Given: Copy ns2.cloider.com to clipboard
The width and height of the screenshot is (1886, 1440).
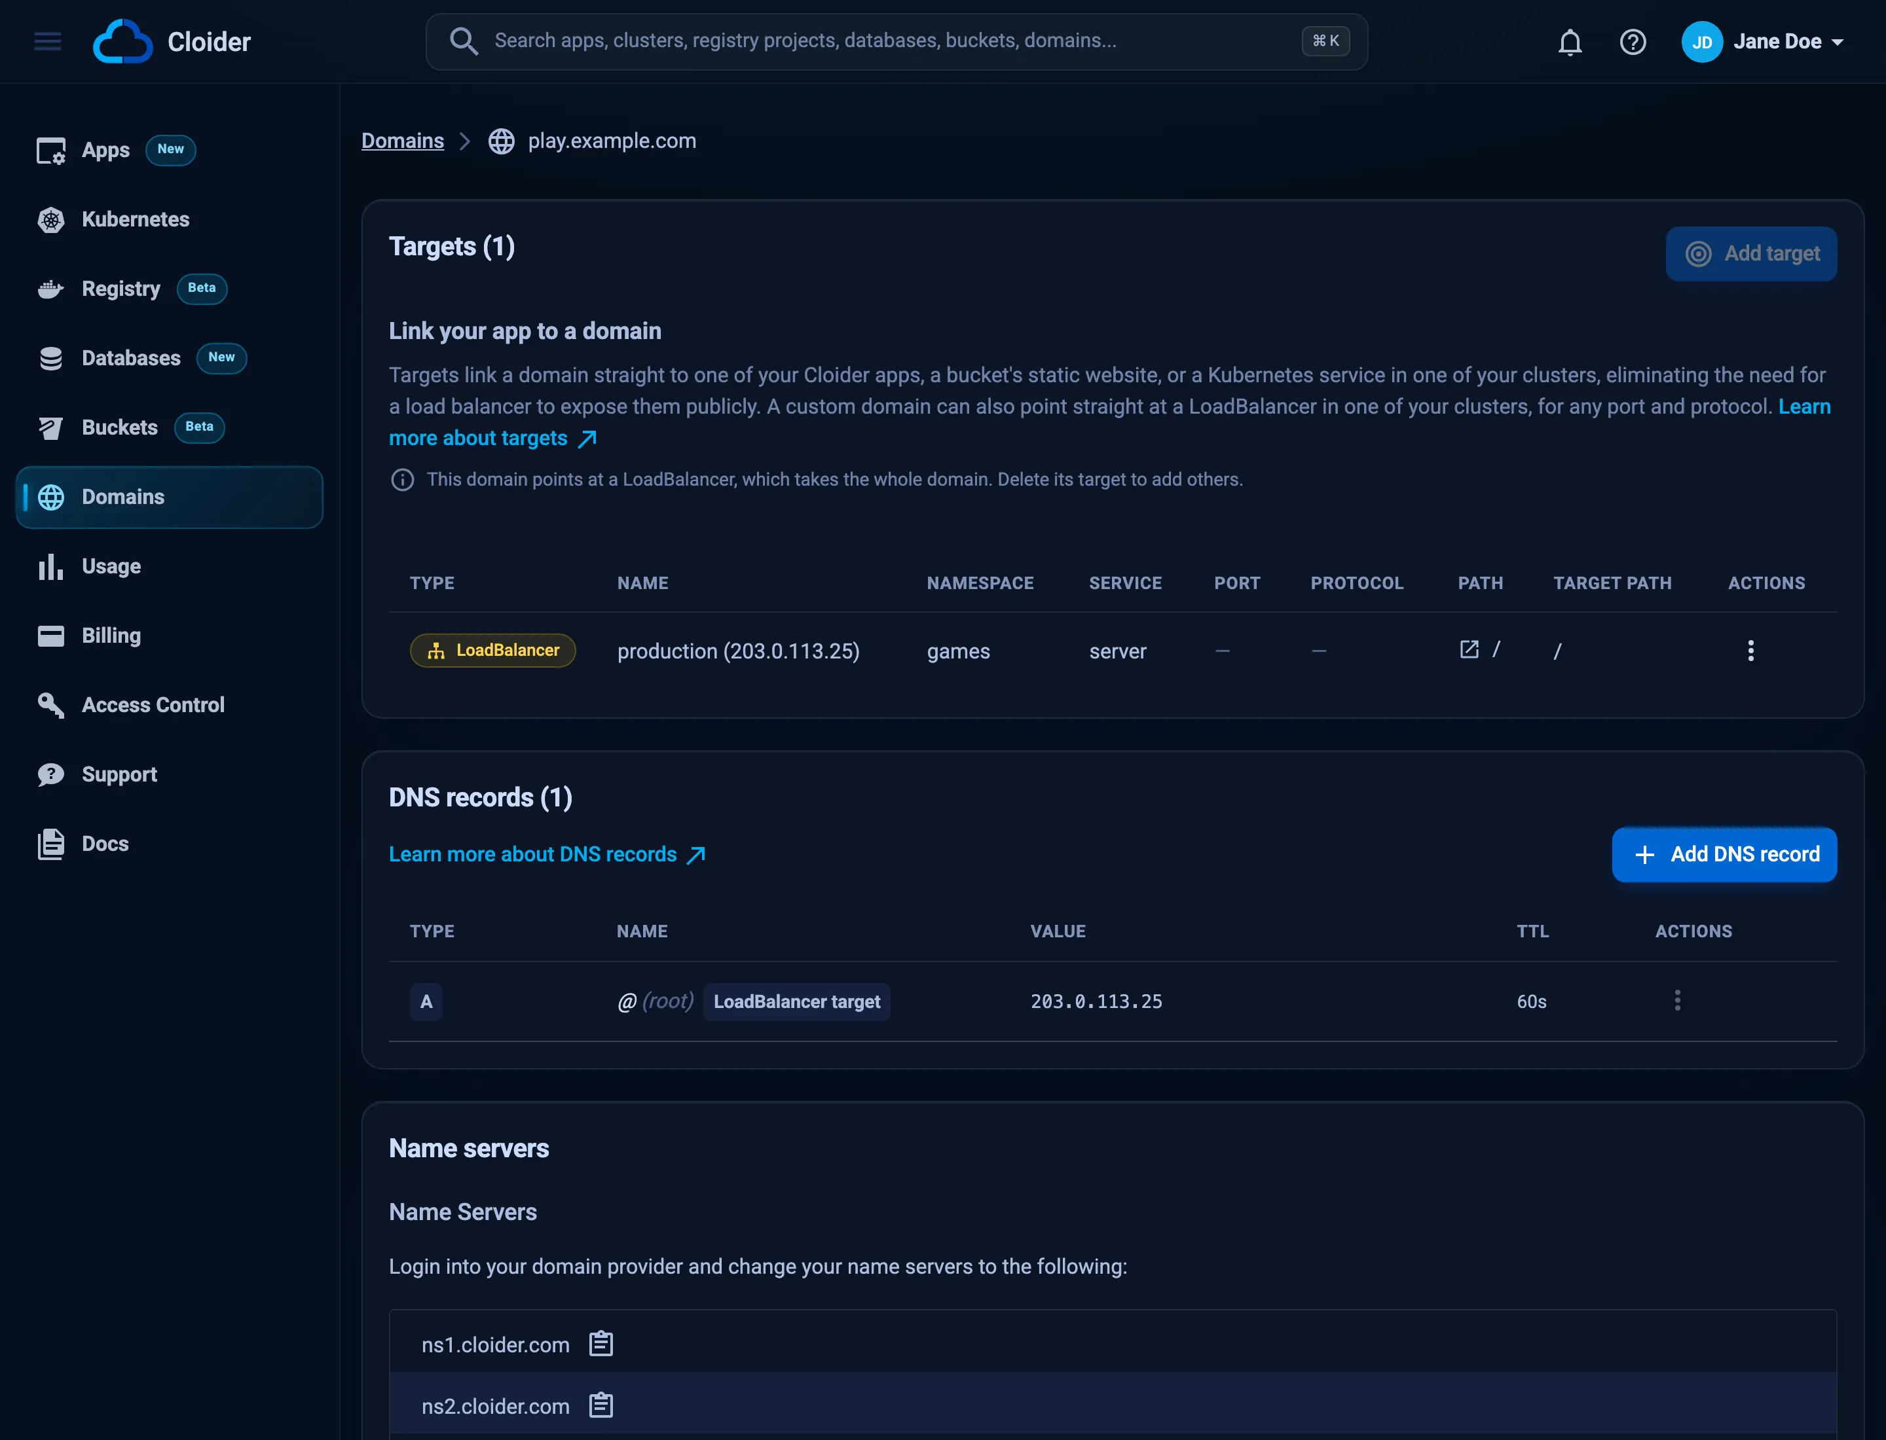Looking at the screenshot, I should (601, 1406).
